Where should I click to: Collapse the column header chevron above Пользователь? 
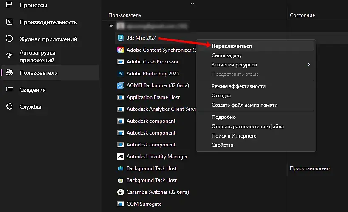point(192,3)
